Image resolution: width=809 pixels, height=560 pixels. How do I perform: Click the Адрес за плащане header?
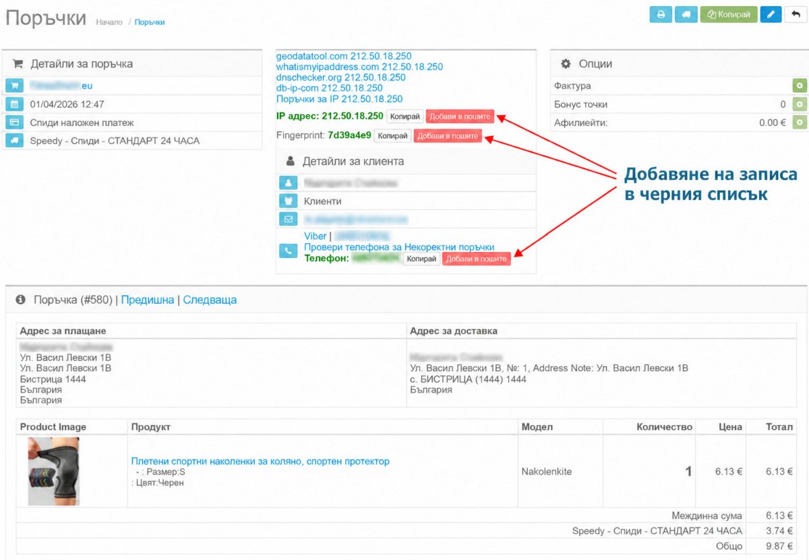pos(63,331)
